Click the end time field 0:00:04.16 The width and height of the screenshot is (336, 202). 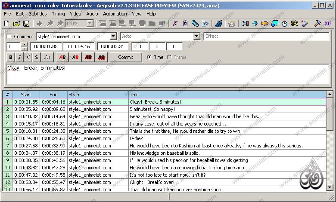tap(78, 46)
